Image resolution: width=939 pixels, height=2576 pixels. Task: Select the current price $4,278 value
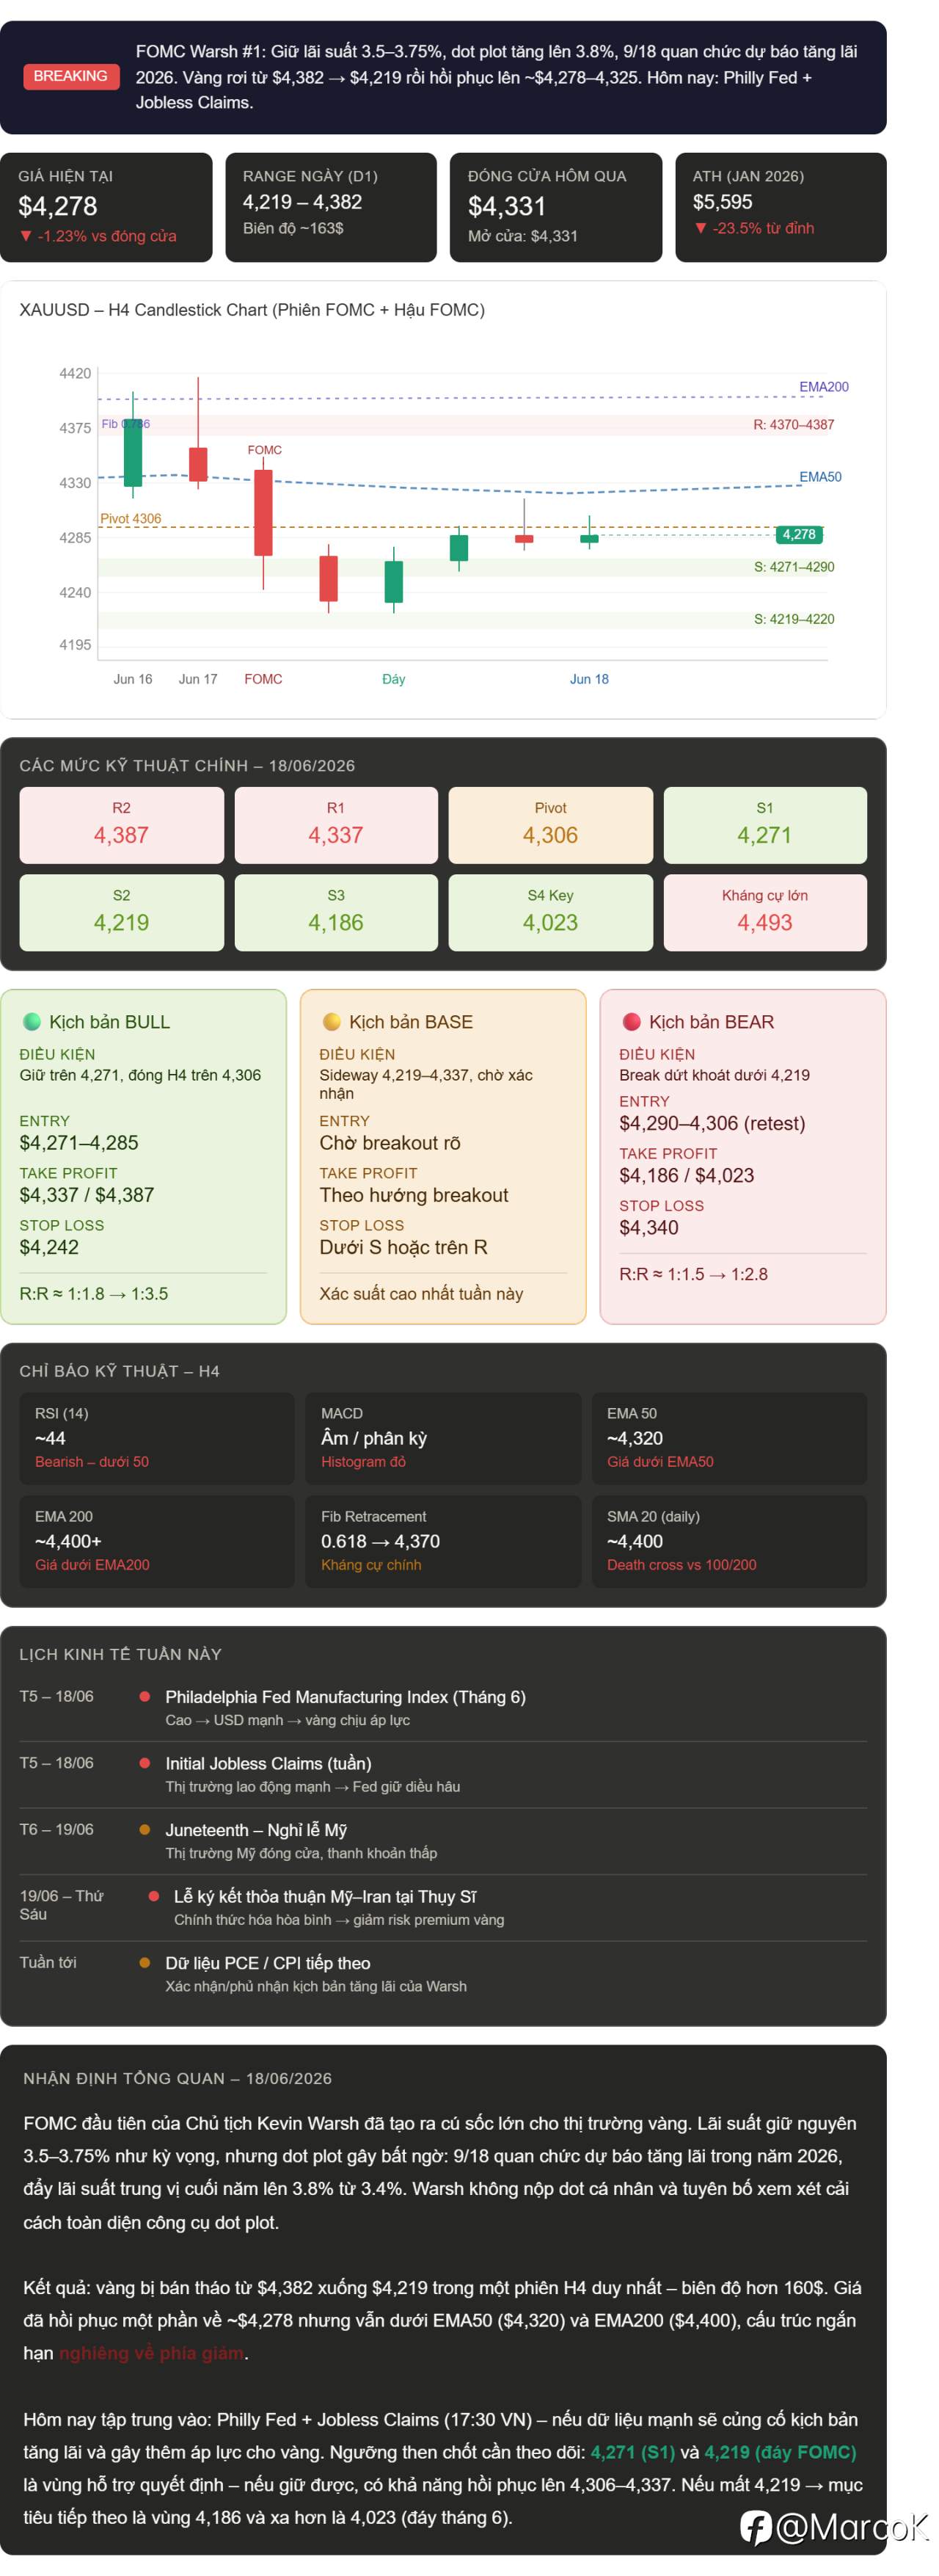[58, 206]
